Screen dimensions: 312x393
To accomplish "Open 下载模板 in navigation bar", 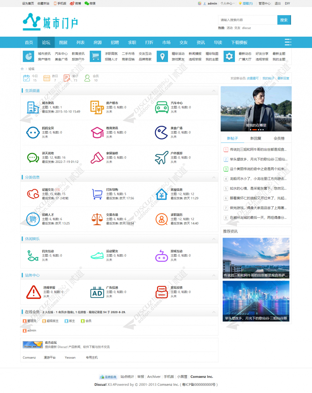I will pos(239,43).
